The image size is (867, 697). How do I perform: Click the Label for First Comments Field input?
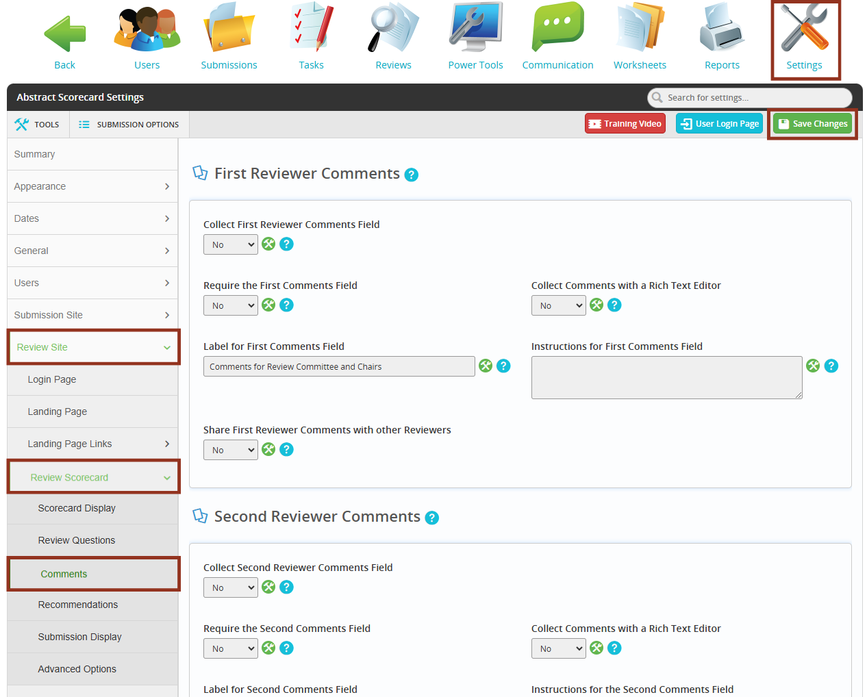click(339, 366)
